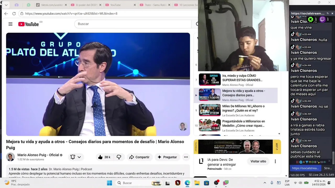Image resolution: width=335 pixels, height=188 pixels.
Task: Open the Ira, miedo y culpa thumbnail
Action: (210, 79)
